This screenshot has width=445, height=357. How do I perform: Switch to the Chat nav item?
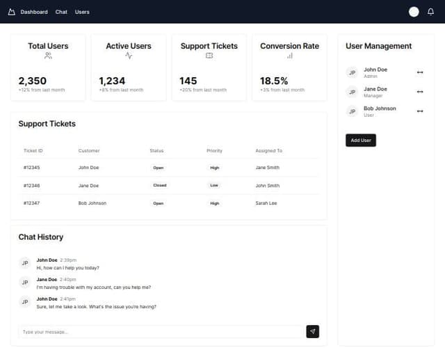point(61,12)
